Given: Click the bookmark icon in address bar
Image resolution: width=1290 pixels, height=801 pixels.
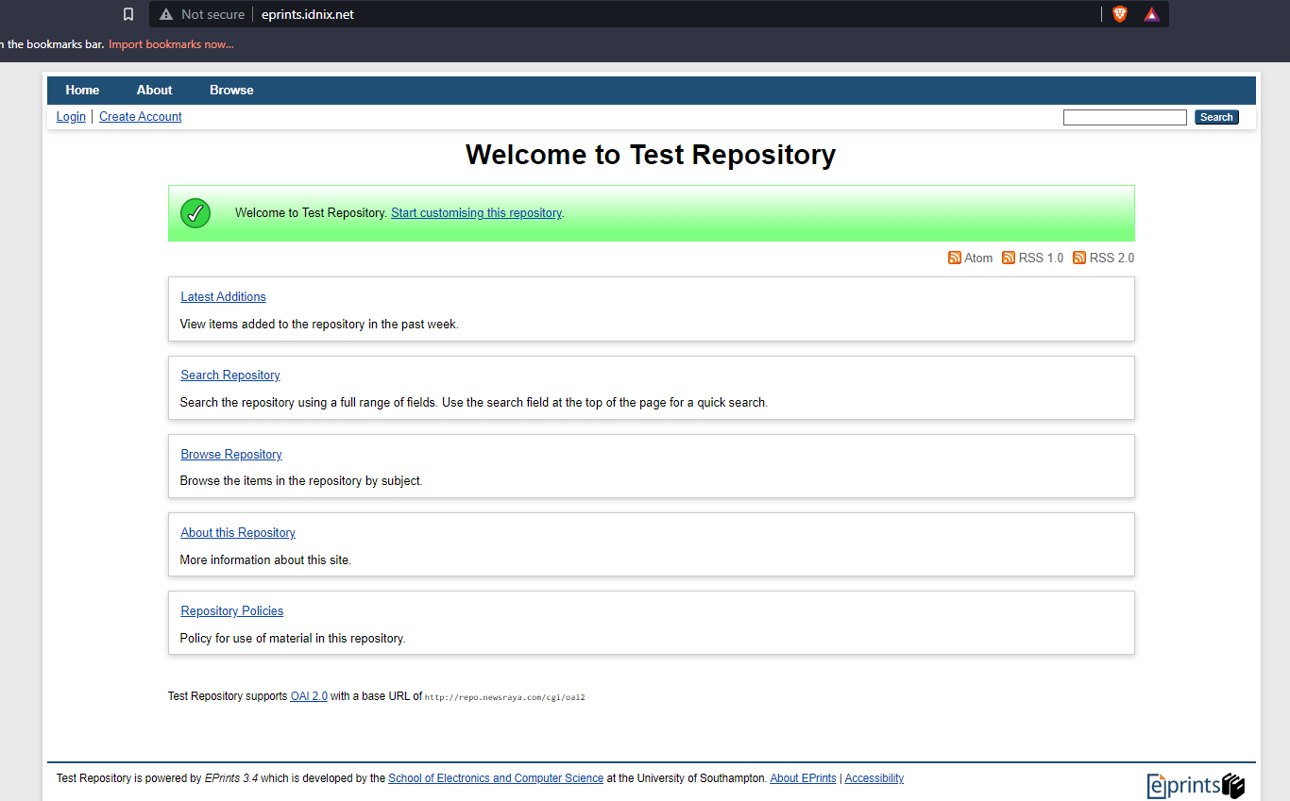Looking at the screenshot, I should [128, 14].
